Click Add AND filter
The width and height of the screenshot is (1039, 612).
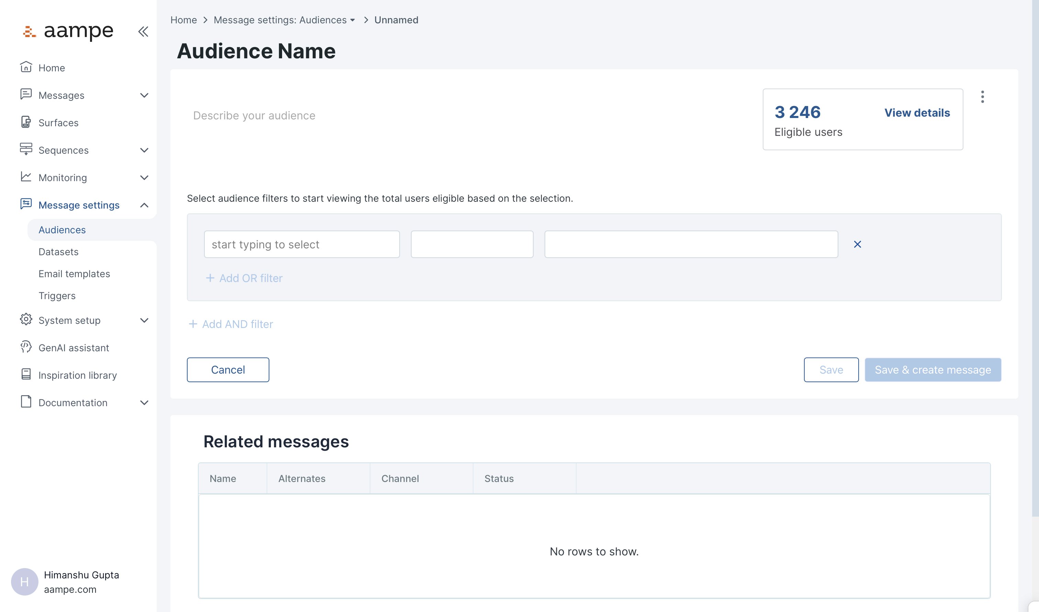231,324
